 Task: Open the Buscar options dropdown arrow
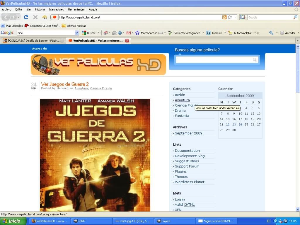coord(98,33)
